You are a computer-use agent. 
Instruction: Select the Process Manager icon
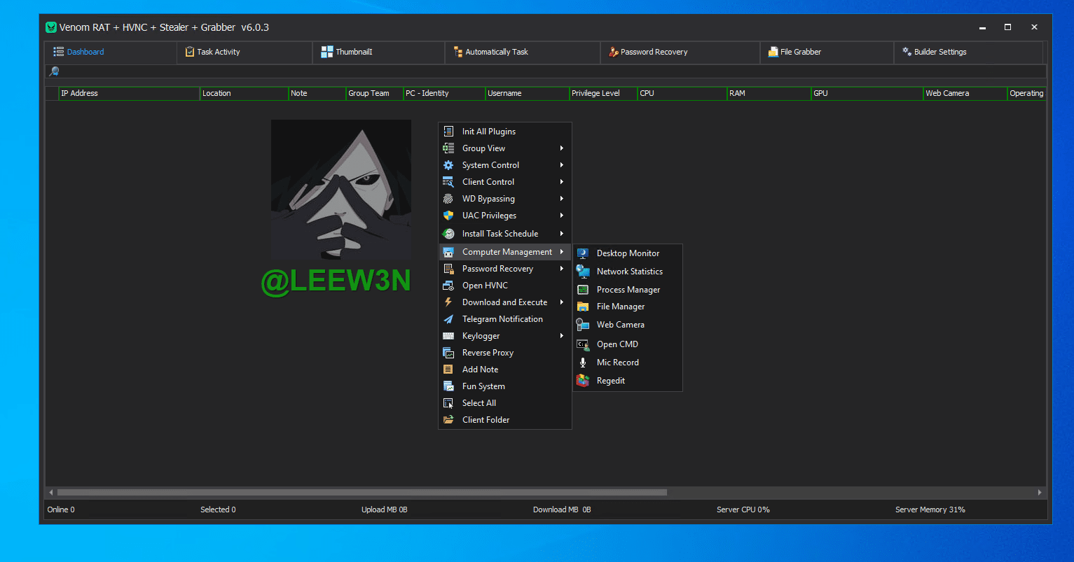pos(583,290)
